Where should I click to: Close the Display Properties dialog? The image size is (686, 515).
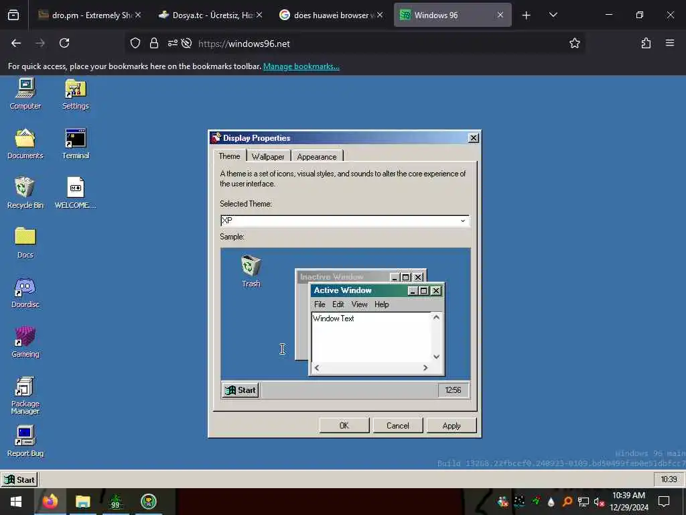(474, 138)
